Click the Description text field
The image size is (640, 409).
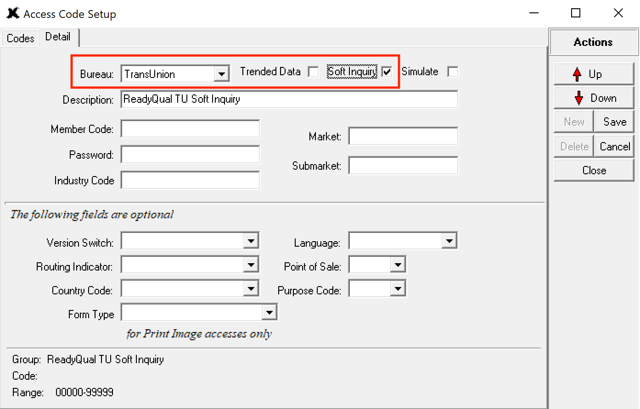pos(289,99)
